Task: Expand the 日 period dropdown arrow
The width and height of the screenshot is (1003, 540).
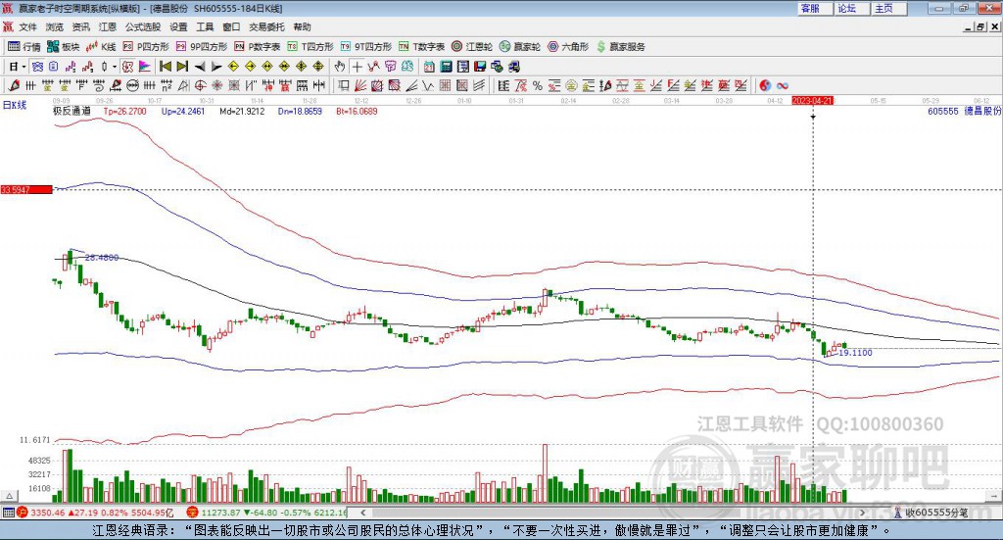Action: (23, 67)
